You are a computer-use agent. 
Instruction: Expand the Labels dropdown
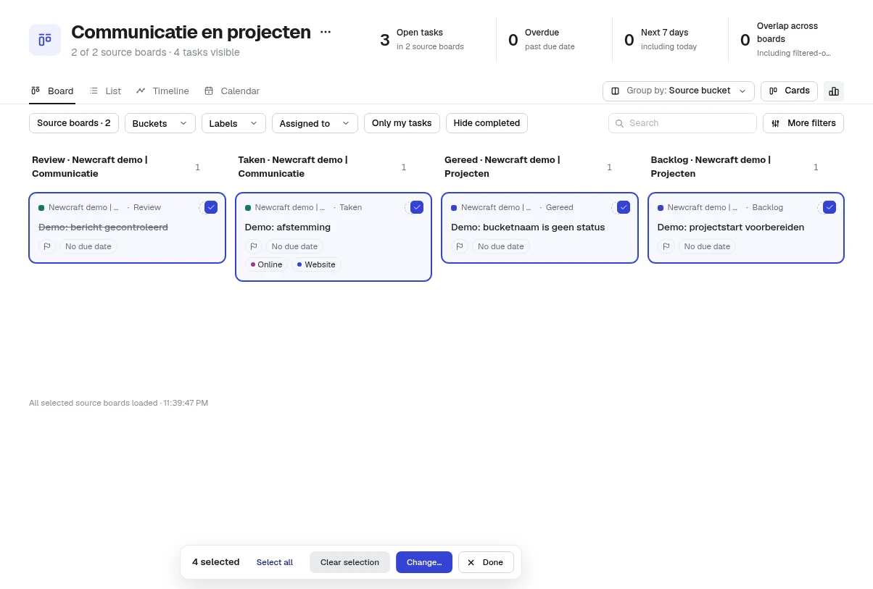233,123
